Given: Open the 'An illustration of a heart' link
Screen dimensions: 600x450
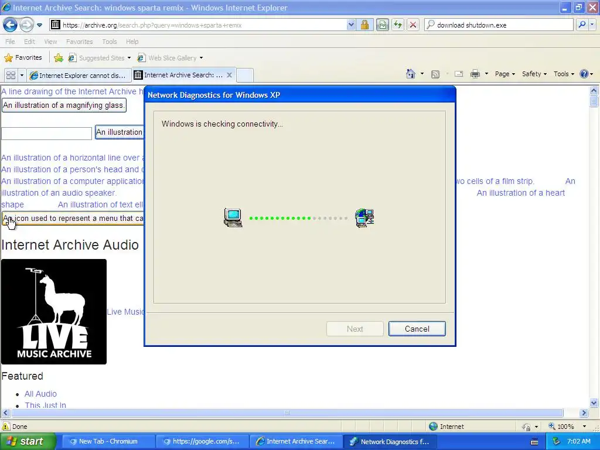Looking at the screenshot, I should pos(521,193).
